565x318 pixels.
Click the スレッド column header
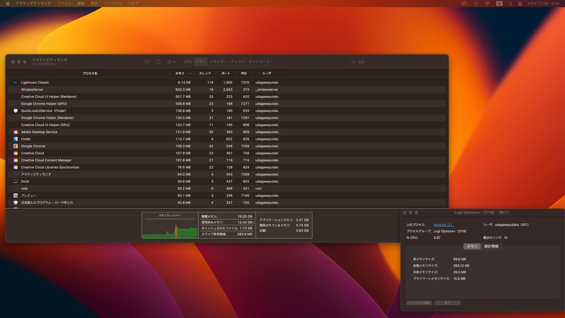point(205,73)
